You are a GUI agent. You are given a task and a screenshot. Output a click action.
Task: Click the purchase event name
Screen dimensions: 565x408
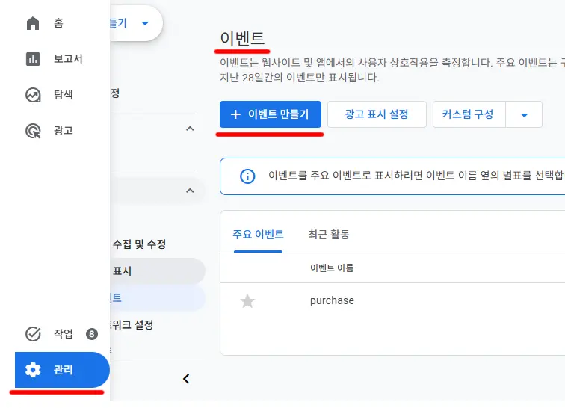pyautogui.click(x=332, y=300)
